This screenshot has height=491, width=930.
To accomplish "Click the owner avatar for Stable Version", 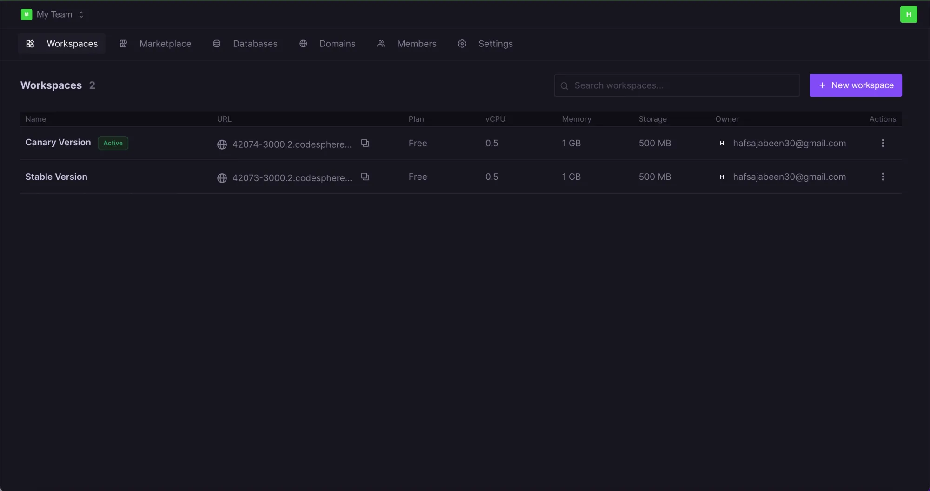I will click(x=722, y=177).
